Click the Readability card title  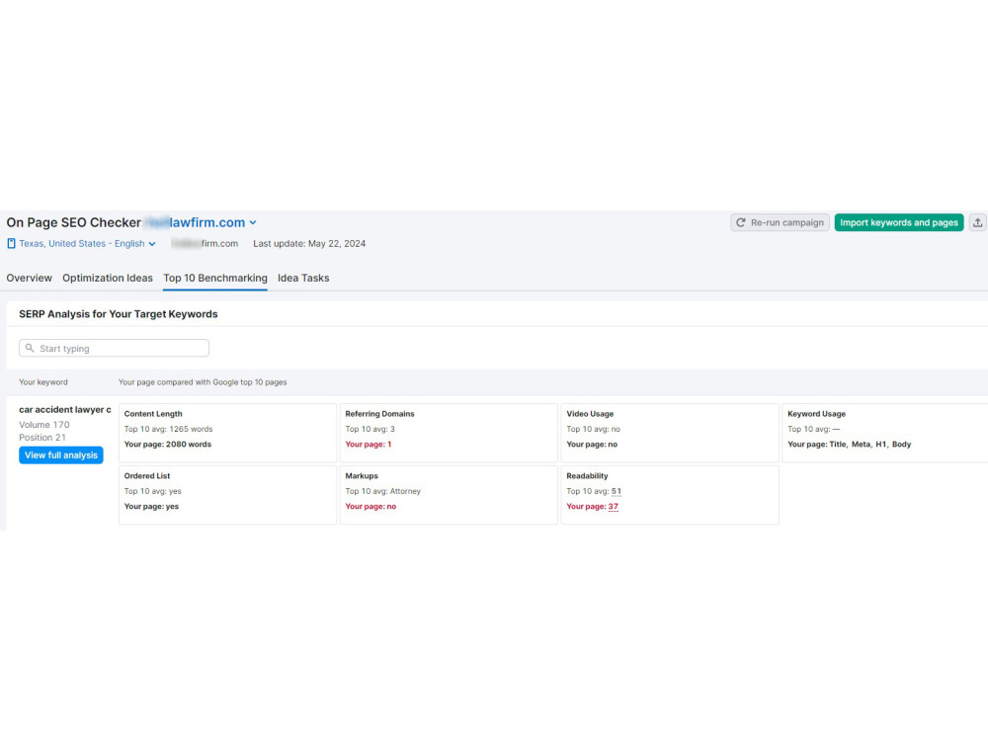tap(587, 476)
